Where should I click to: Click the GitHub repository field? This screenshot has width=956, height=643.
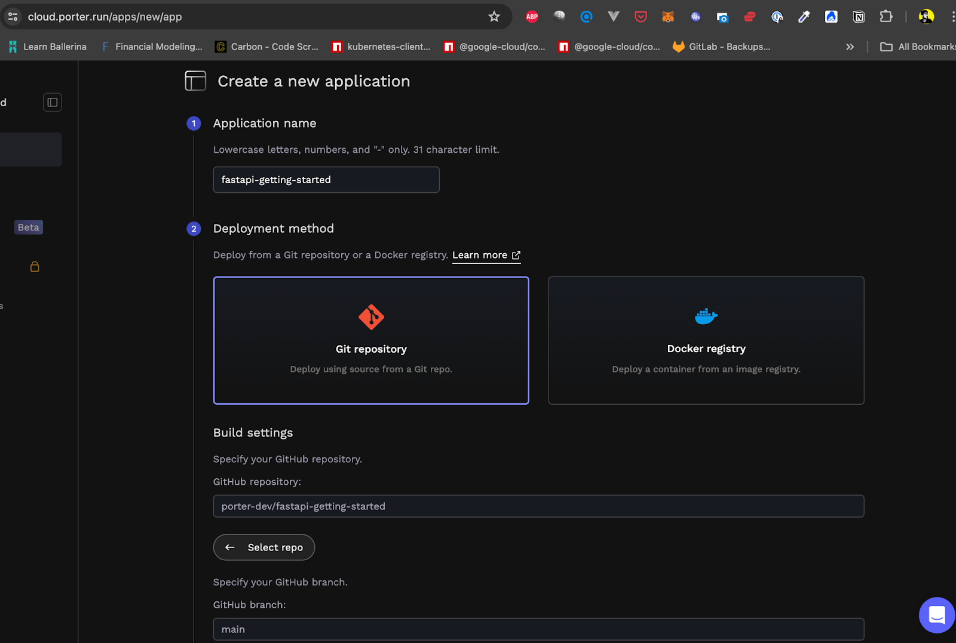click(539, 506)
